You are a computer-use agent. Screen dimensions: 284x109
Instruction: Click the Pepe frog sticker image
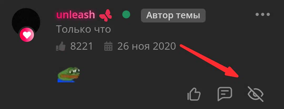tap(69, 74)
